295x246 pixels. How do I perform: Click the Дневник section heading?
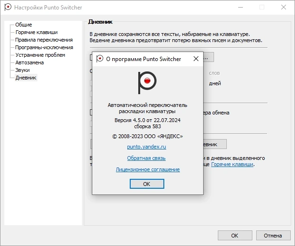pyautogui.click(x=100, y=22)
